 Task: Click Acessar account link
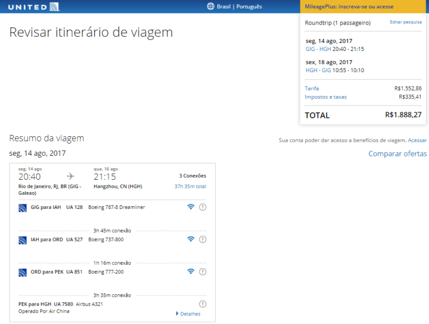417,140
